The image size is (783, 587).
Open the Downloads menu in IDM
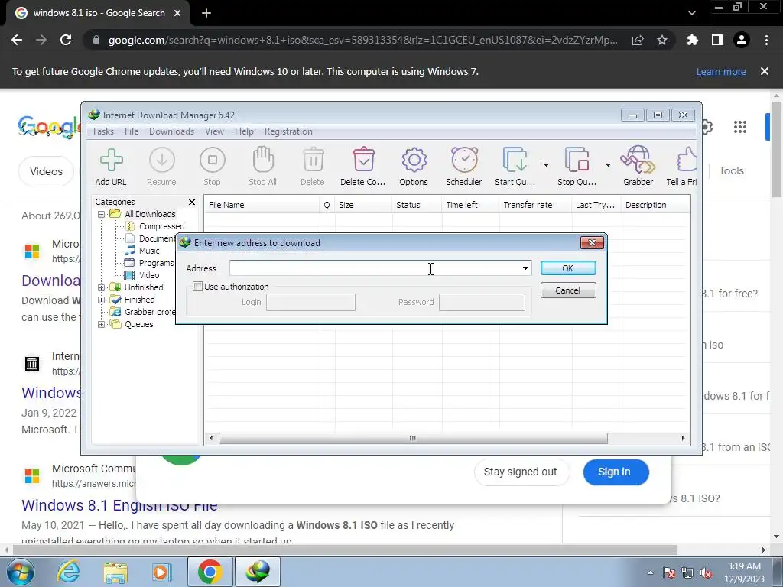click(x=171, y=131)
